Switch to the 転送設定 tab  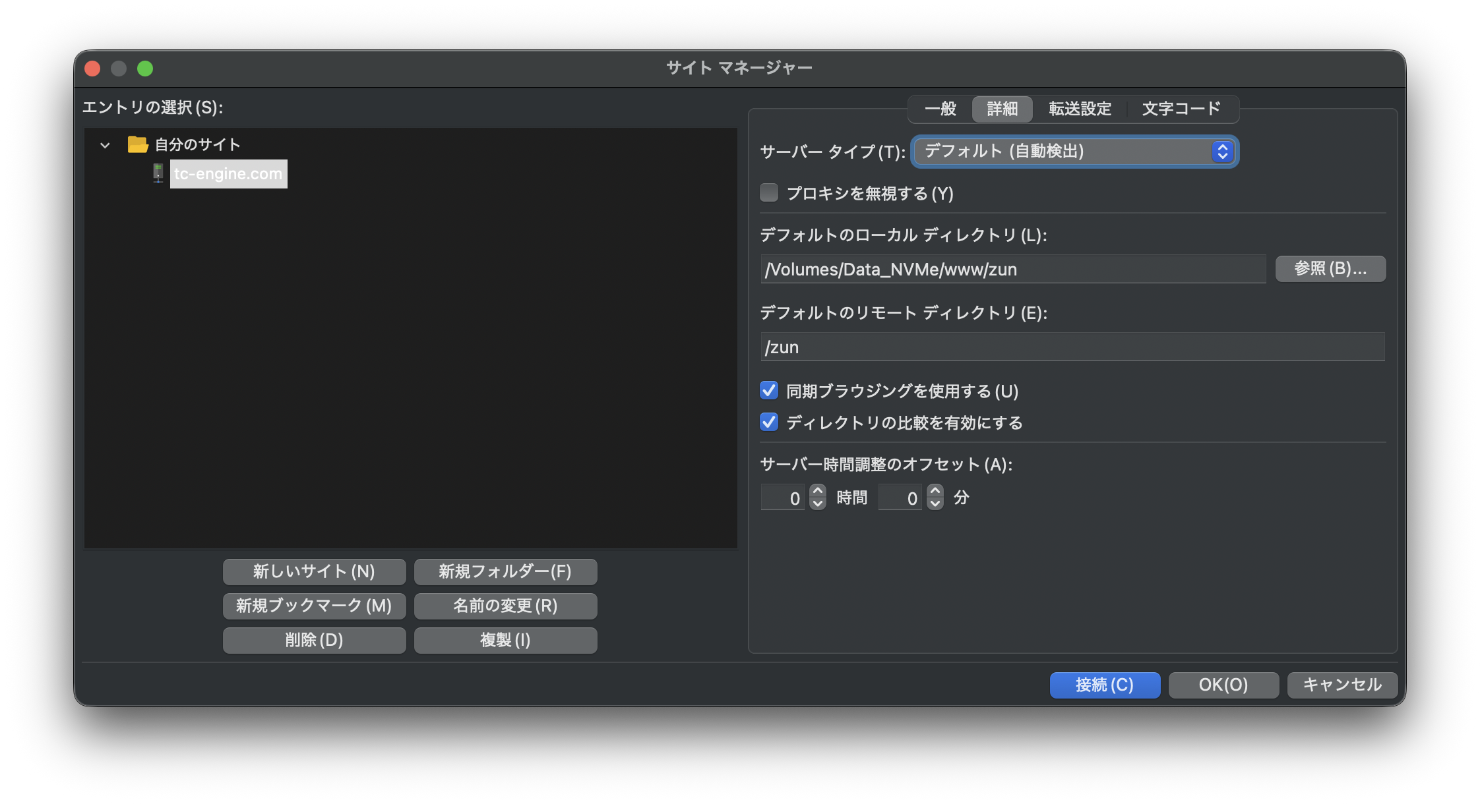pos(1080,109)
